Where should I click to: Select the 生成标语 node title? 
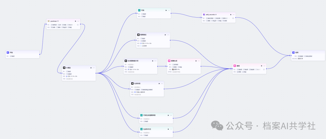[x=137, y=83]
